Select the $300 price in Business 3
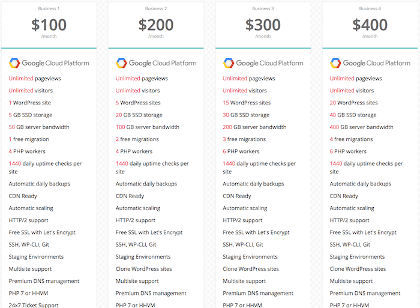This screenshot has width=420, height=308. (263, 25)
